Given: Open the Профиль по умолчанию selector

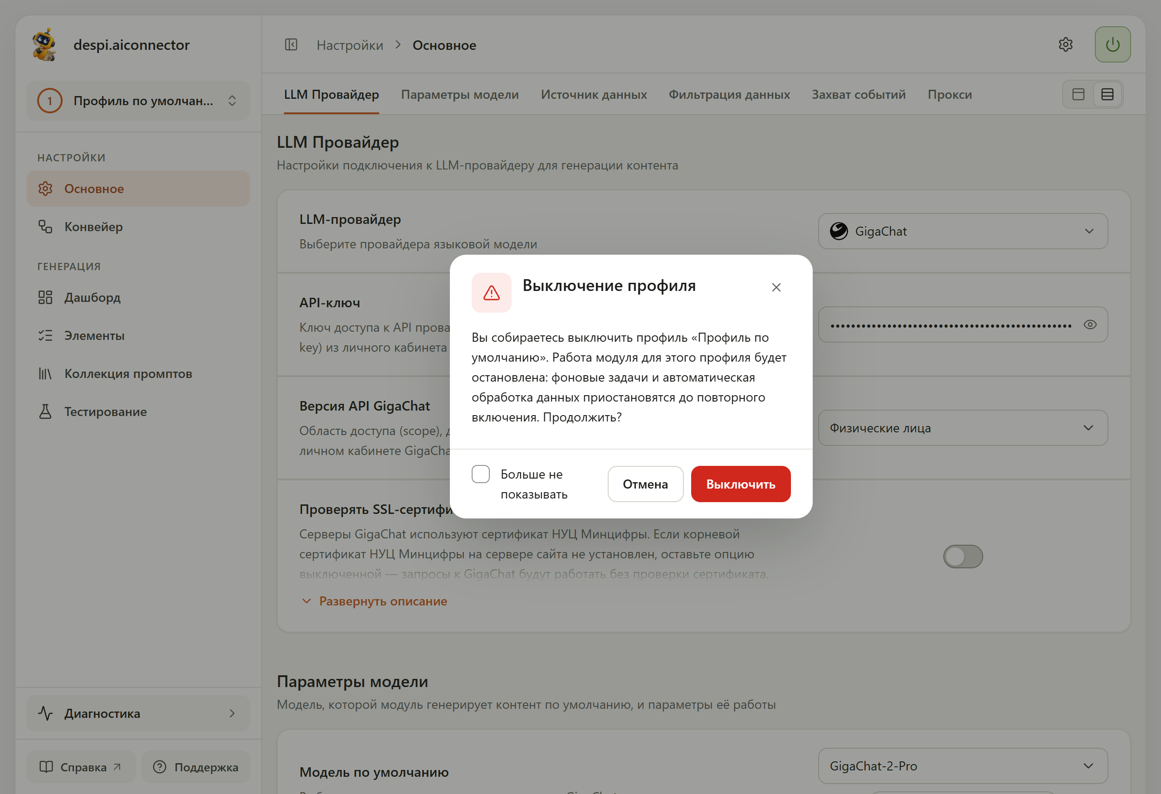Looking at the screenshot, I should [x=138, y=101].
